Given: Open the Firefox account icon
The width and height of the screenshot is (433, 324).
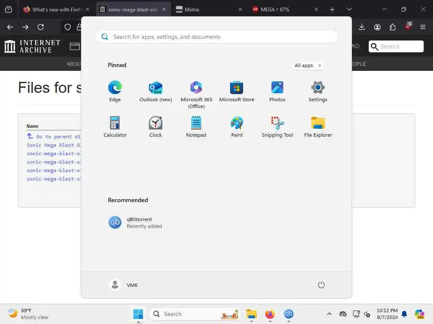Looking at the screenshot, I should click(x=377, y=27).
